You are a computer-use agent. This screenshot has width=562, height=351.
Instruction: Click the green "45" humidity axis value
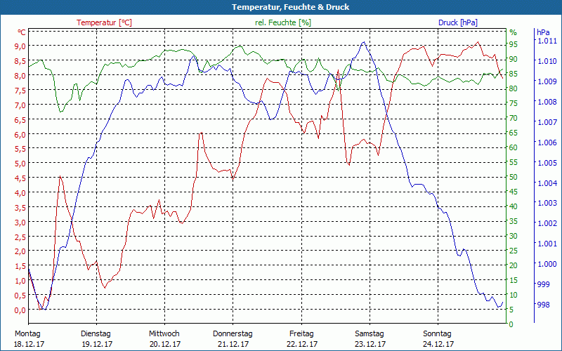[514, 192]
